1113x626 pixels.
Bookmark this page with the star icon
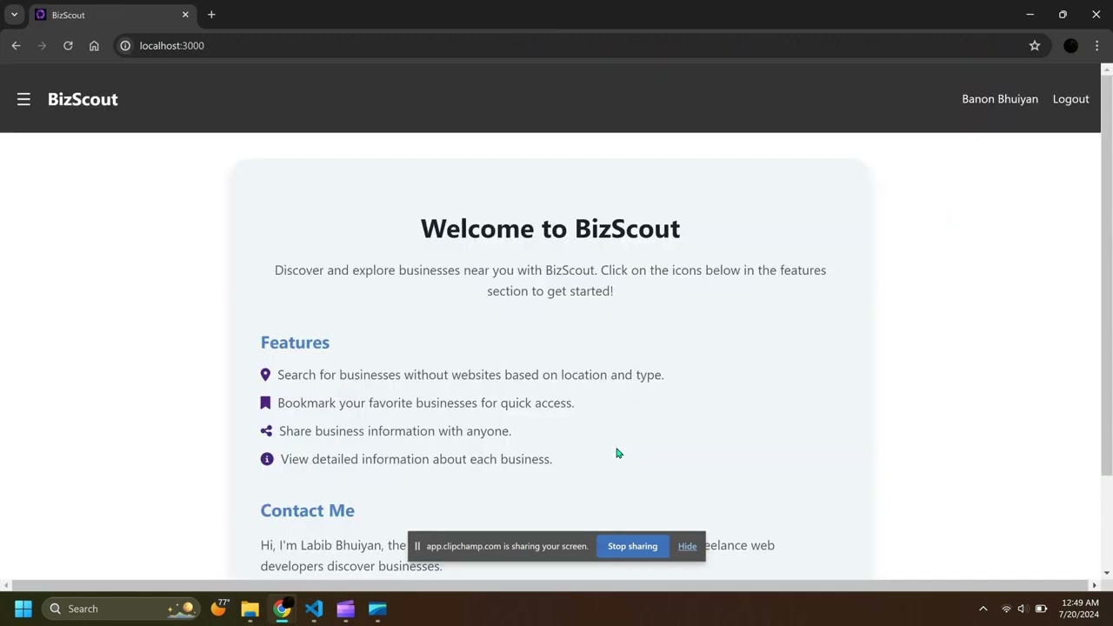pos(1035,45)
